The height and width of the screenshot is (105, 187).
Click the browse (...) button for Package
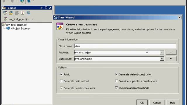171,52
